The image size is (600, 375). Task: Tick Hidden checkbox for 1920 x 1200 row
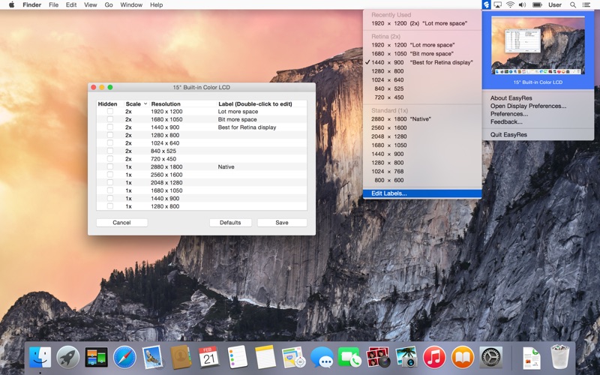coord(110,111)
